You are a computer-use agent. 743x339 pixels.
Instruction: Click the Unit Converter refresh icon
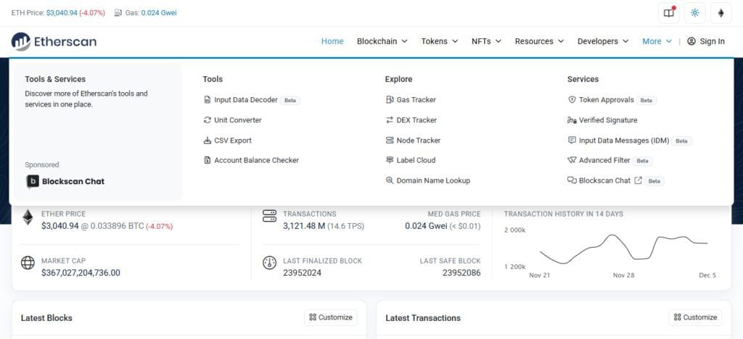(x=207, y=120)
